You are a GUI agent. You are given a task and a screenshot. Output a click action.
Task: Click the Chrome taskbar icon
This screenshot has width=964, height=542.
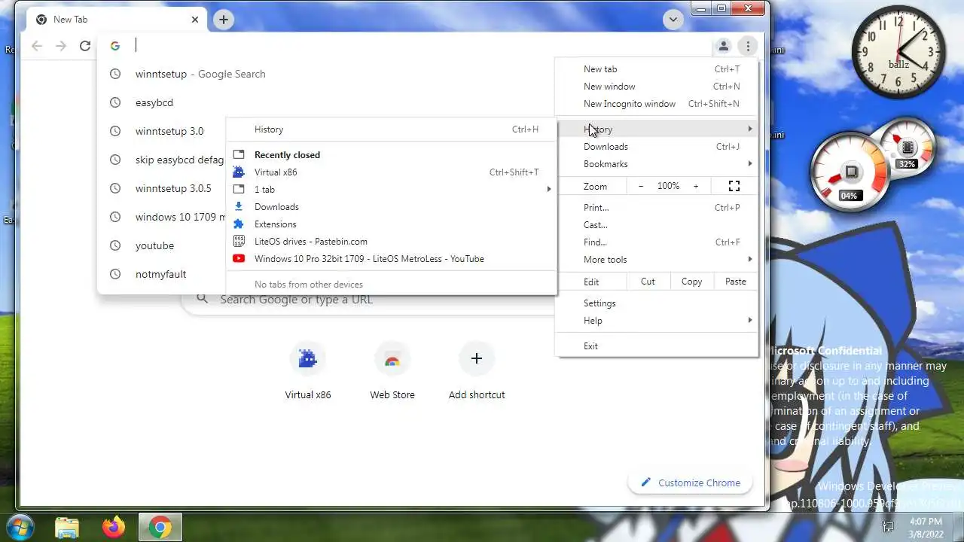160,527
